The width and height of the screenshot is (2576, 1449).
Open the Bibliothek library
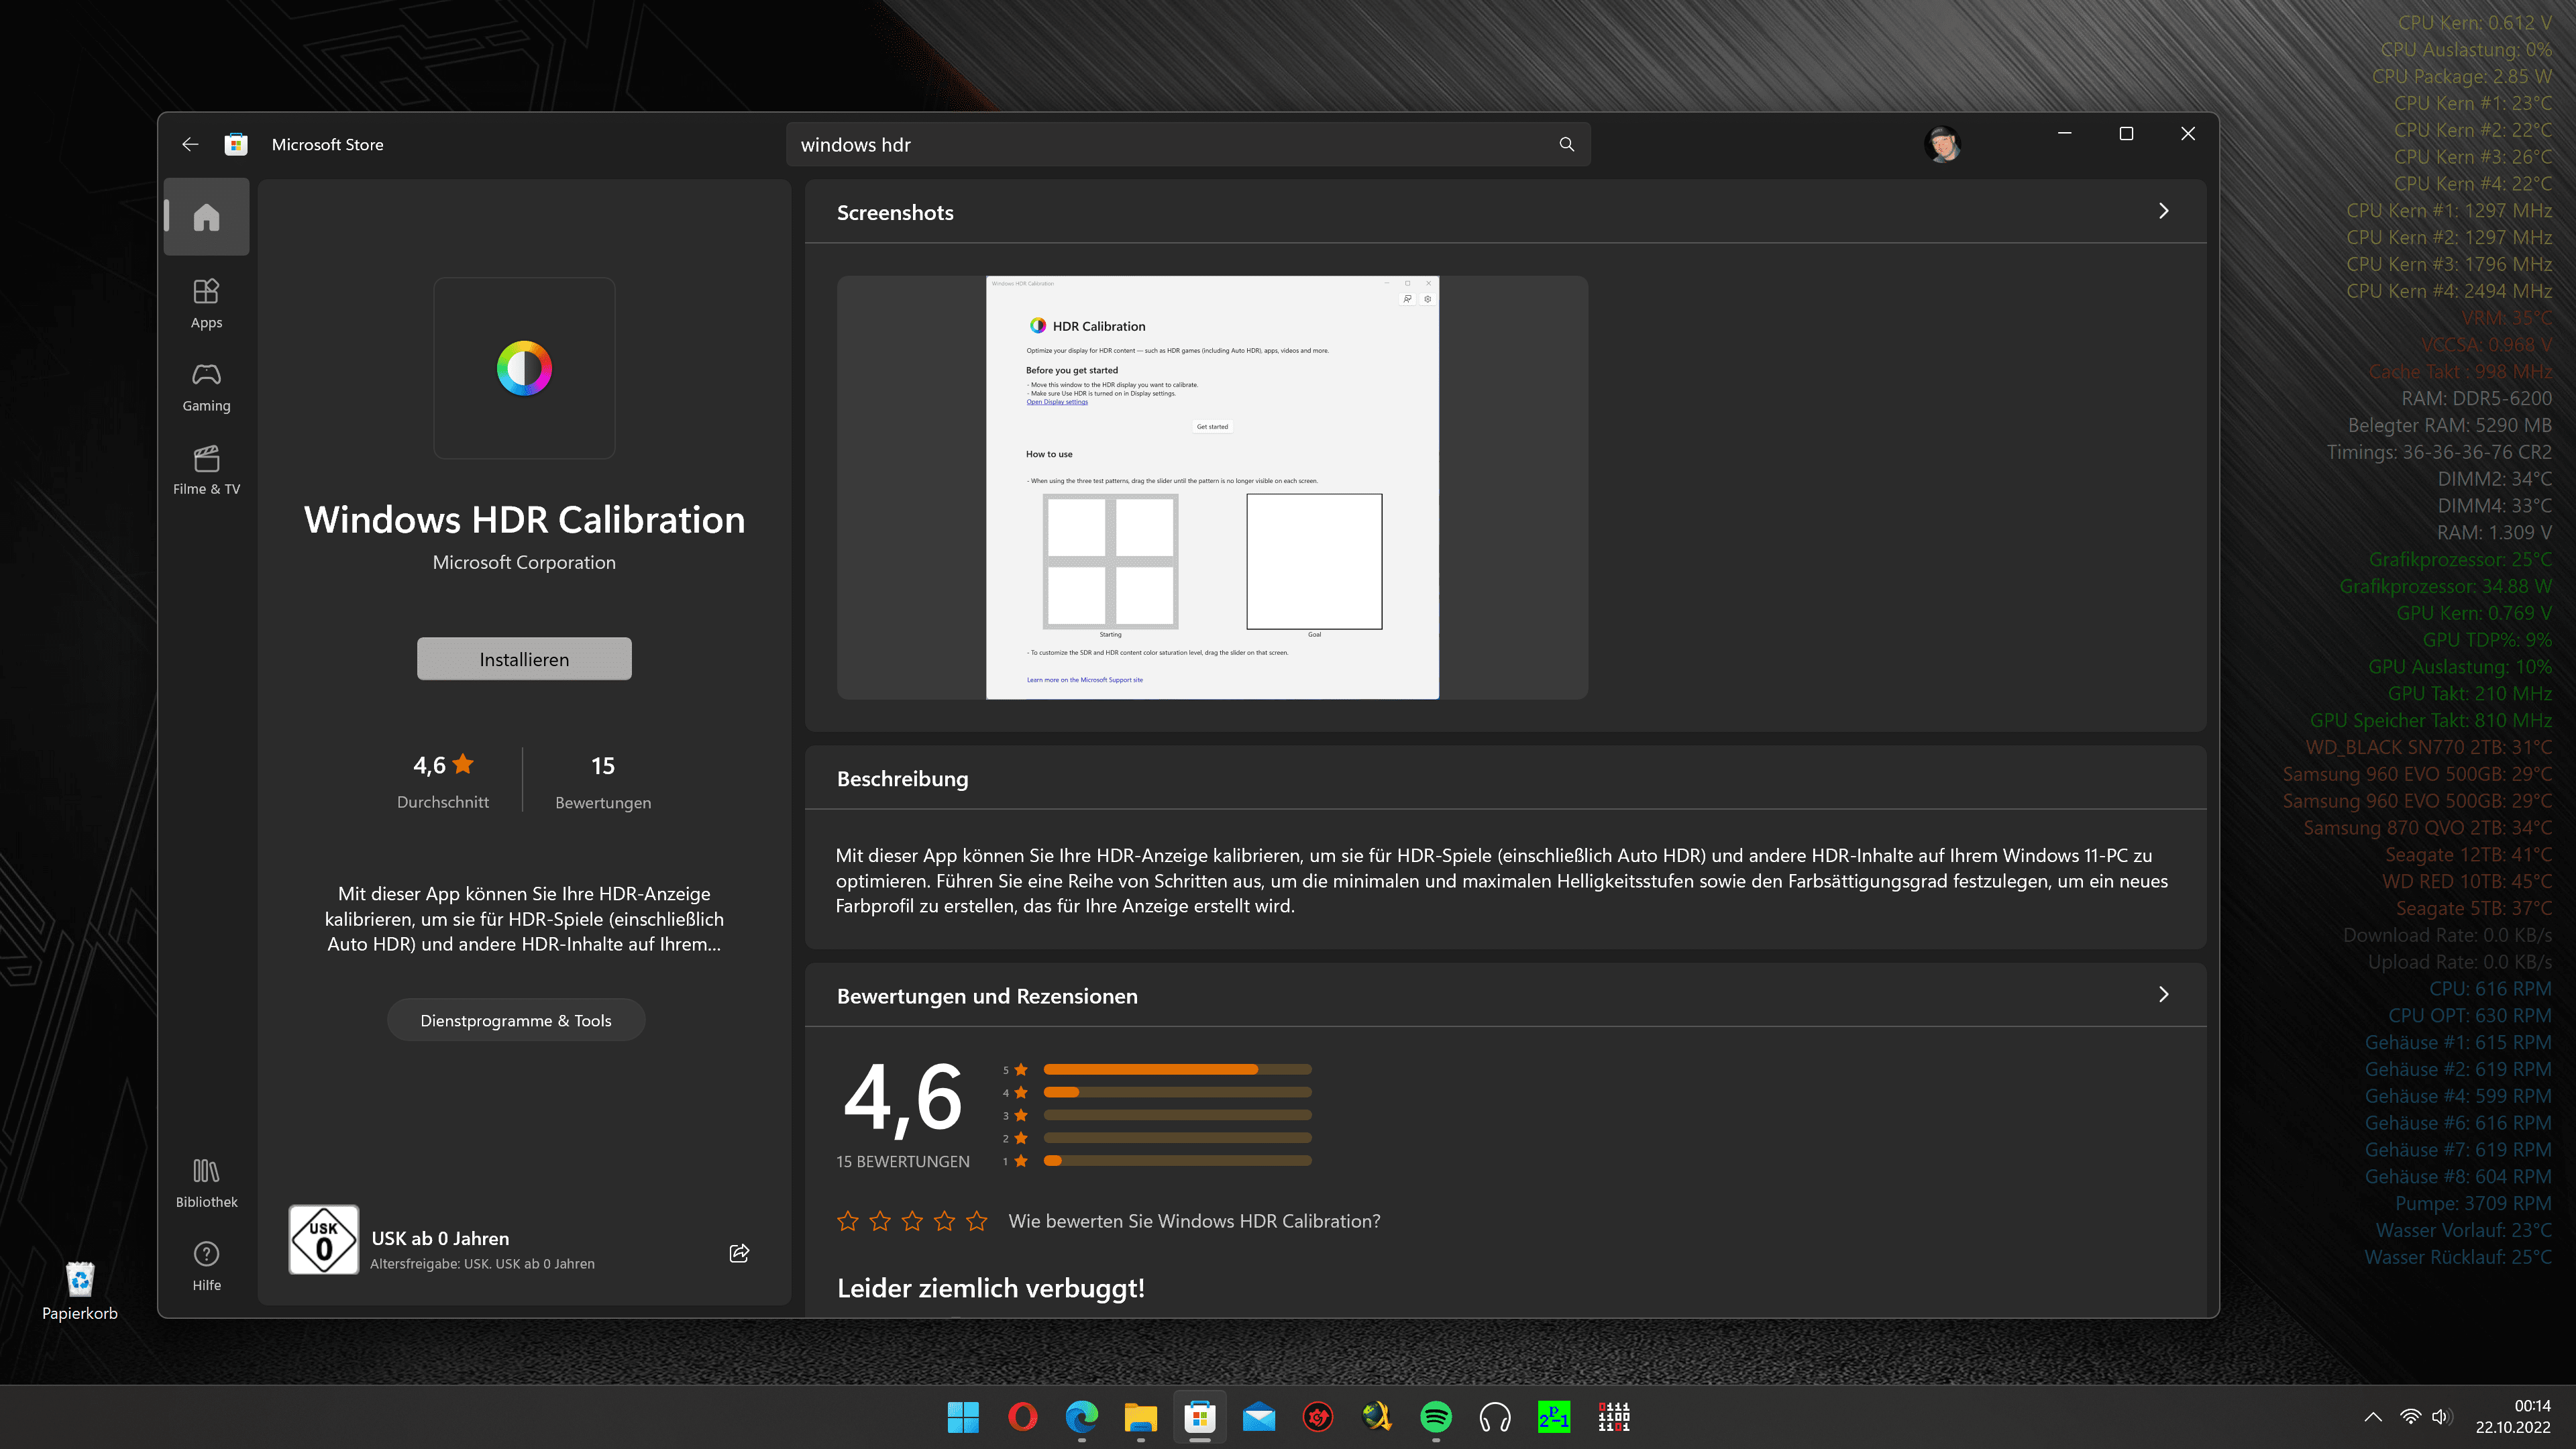[x=207, y=1183]
